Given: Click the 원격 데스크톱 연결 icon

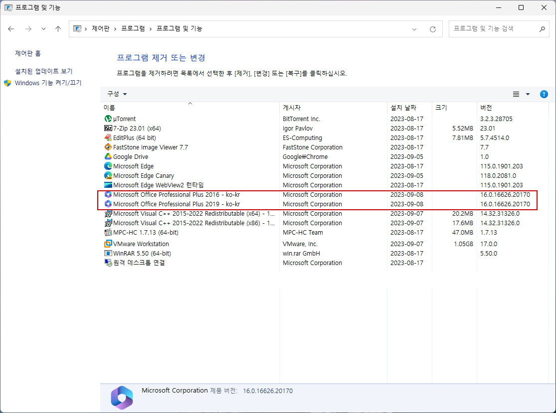Looking at the screenshot, I should 108,263.
